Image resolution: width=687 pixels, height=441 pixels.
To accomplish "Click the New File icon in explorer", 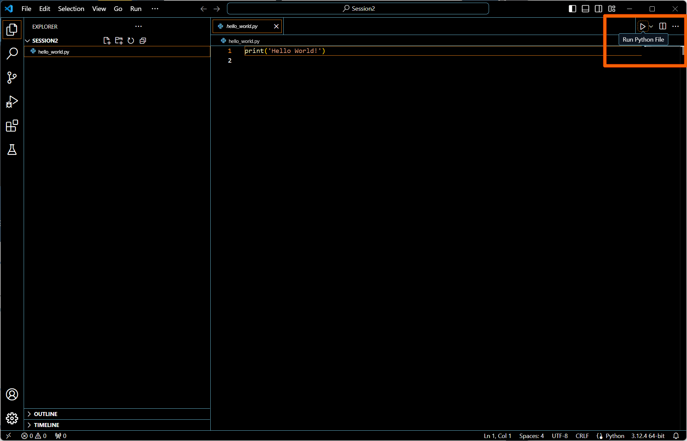I will (107, 41).
